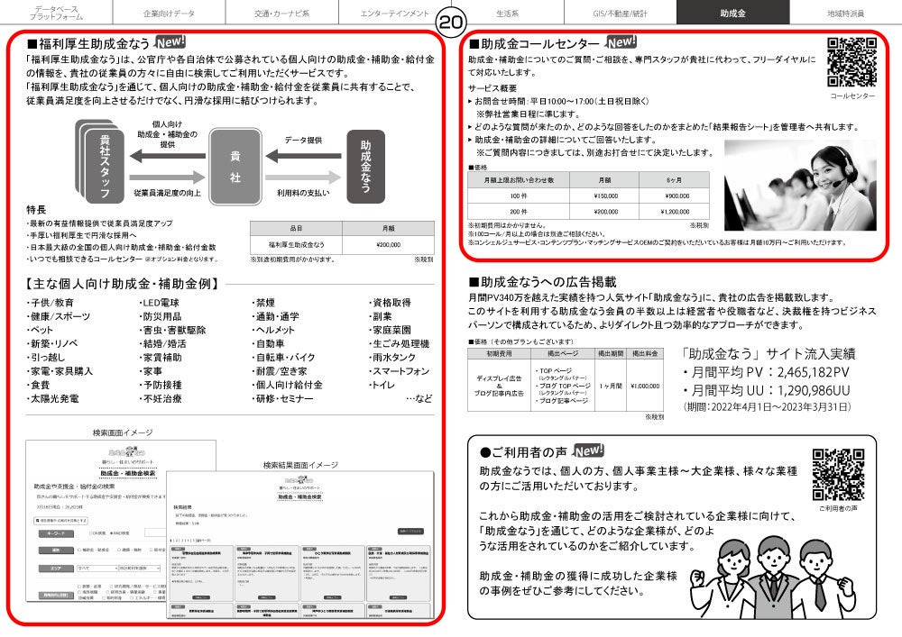Click the 福利厚生助成金なう heading
Screen dimensions: 902x637
pos(88,43)
